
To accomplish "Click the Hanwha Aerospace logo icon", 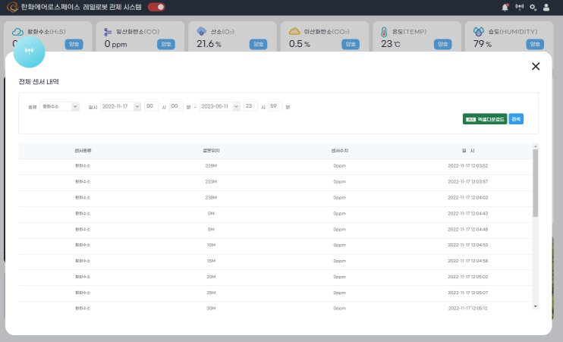I will [11, 7].
